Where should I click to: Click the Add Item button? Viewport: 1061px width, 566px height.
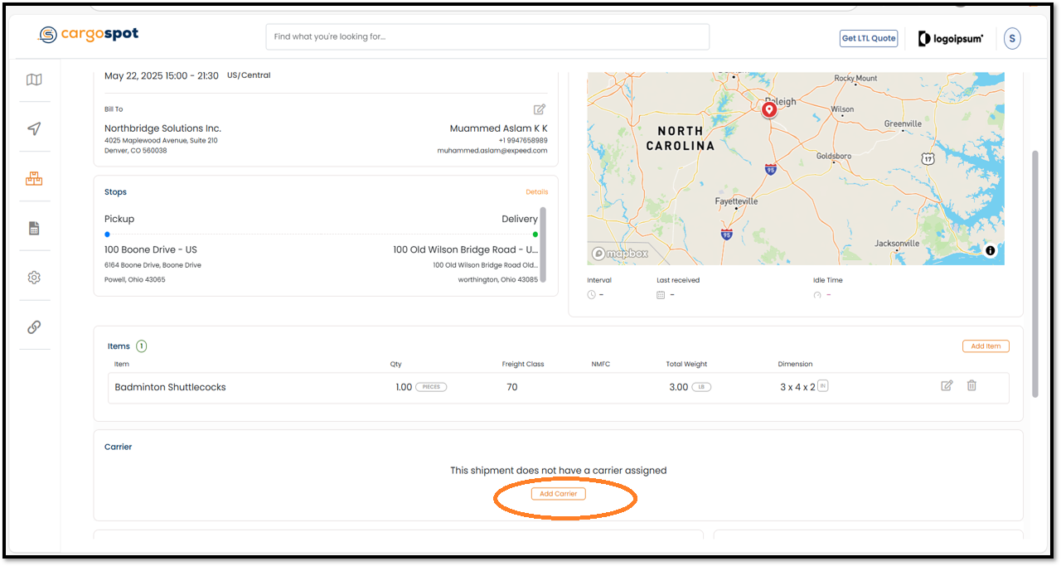(x=986, y=346)
